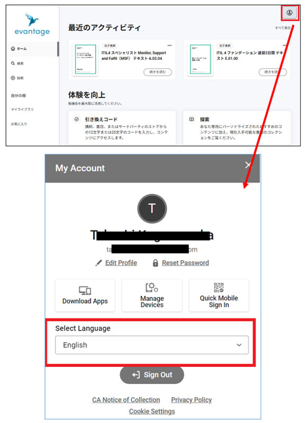Click the 体験を向上 heading
This screenshot has height=423, width=305.
tap(87, 95)
